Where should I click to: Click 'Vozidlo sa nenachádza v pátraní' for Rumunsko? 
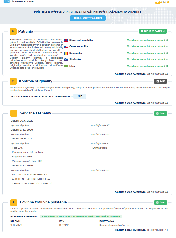[x=146, y=53]
